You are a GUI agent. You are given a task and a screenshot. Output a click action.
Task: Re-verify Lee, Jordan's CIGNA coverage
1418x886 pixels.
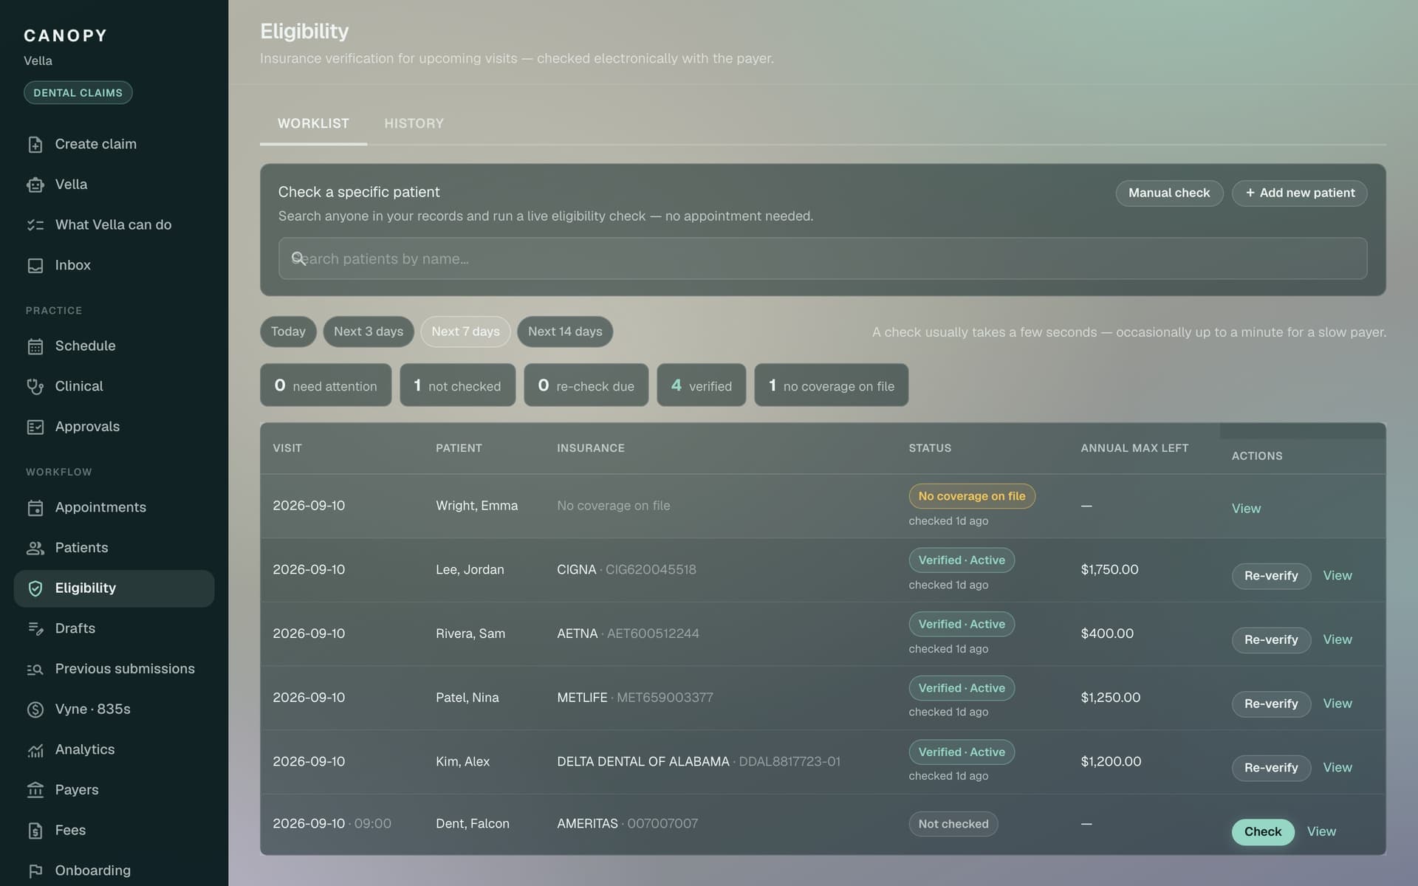1271,576
